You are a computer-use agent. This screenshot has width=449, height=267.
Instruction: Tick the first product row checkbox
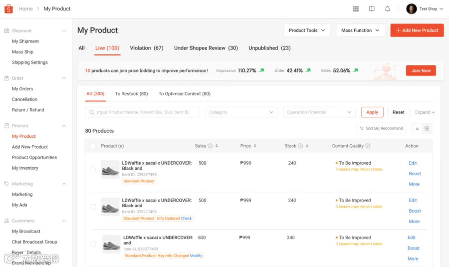[x=93, y=170]
